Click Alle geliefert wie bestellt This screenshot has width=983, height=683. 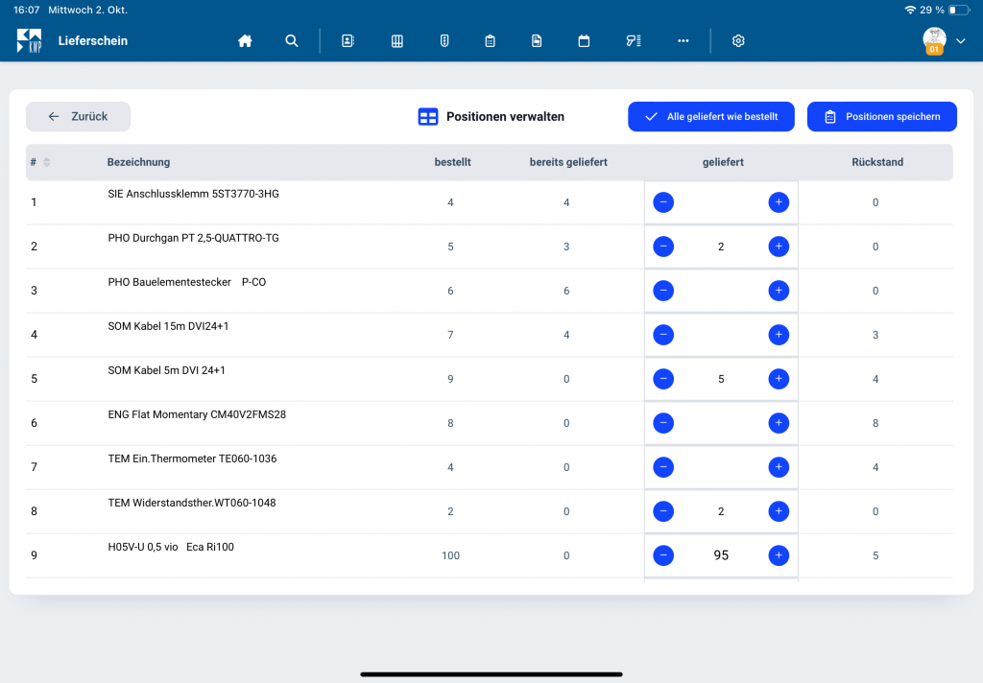click(711, 116)
